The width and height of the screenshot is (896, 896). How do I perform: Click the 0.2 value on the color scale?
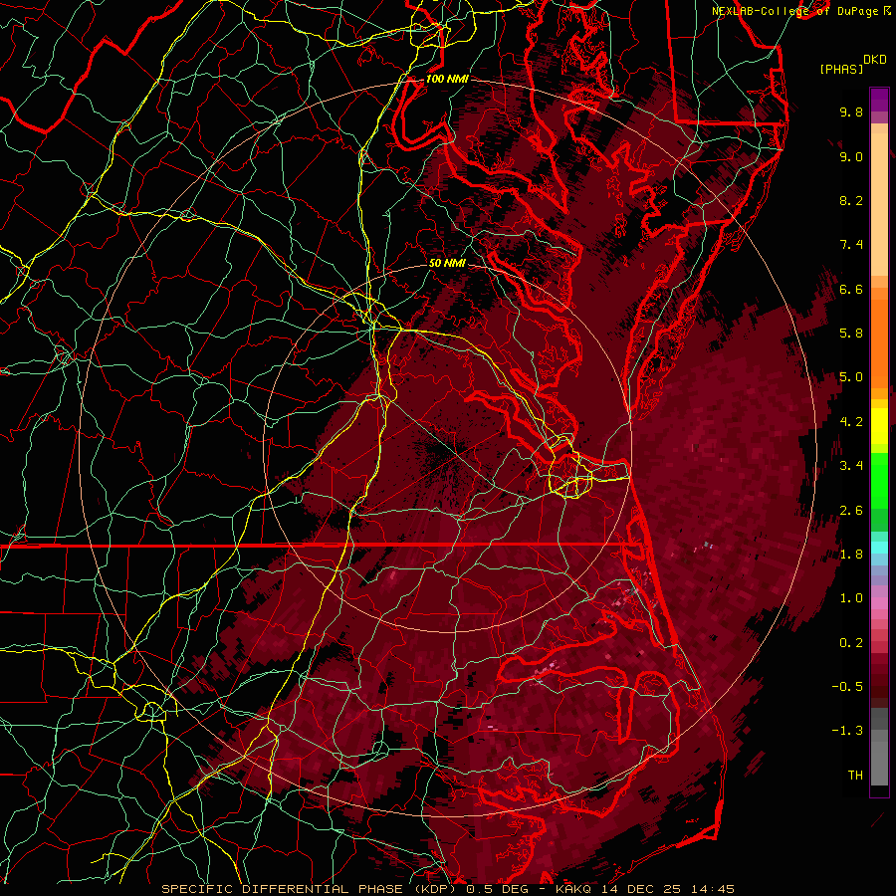[851, 643]
